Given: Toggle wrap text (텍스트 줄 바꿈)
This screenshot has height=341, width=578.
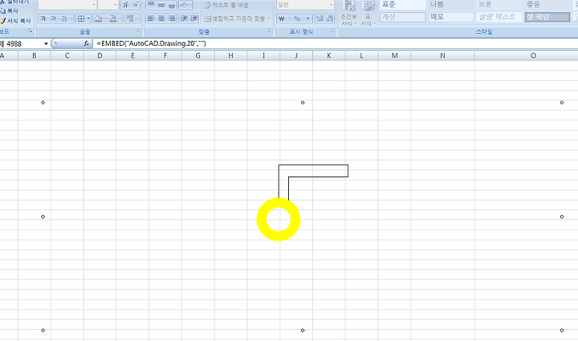Looking at the screenshot, I should point(226,5).
